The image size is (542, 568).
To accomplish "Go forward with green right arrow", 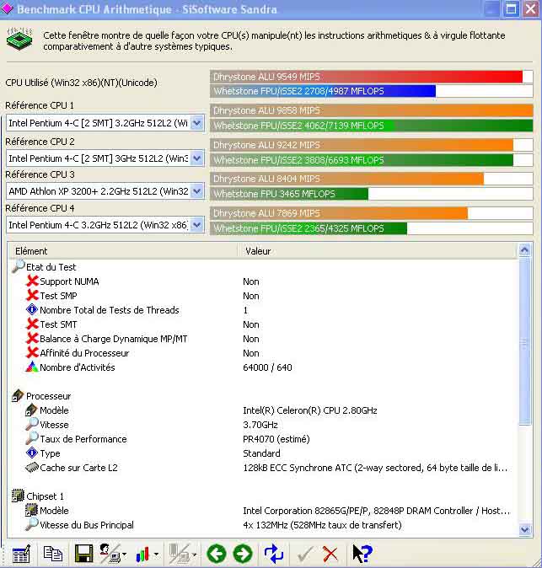I will coord(243,554).
